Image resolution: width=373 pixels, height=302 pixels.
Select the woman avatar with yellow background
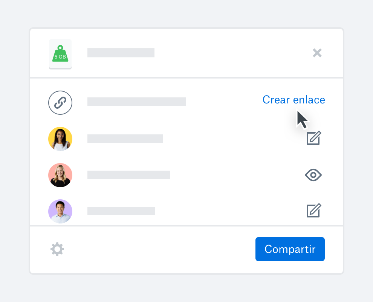tap(60, 139)
